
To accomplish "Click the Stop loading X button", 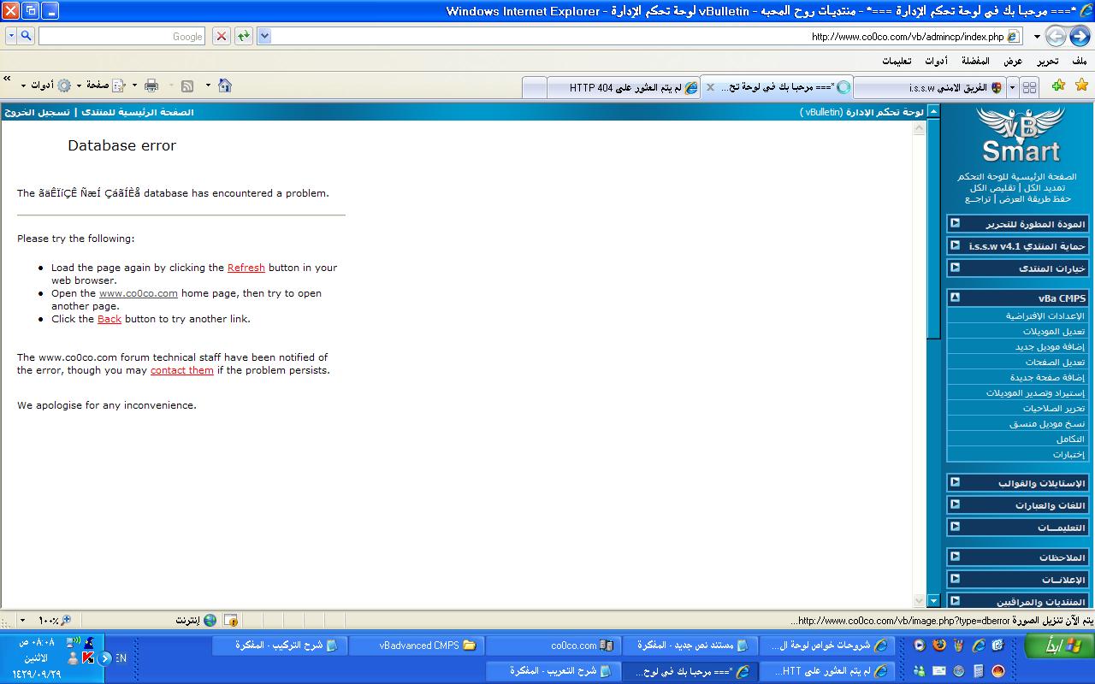I will 222,36.
